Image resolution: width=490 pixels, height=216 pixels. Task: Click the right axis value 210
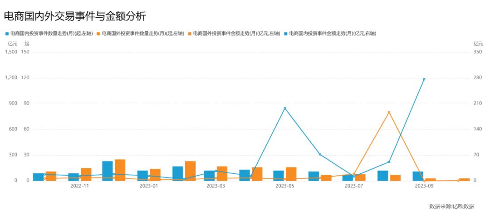[478, 104]
